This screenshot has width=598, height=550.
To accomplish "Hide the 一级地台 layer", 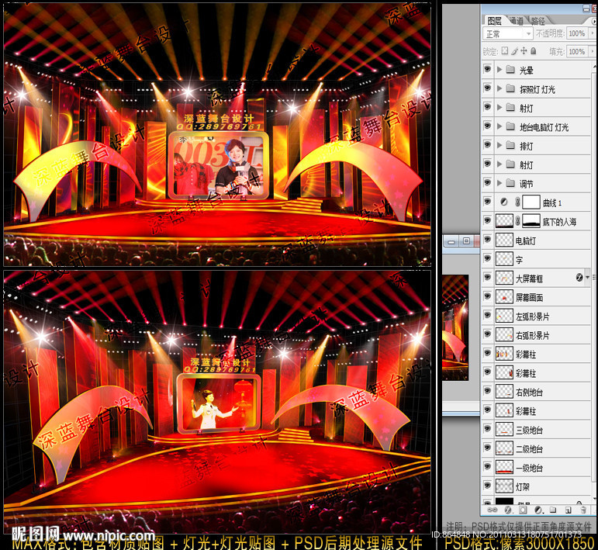I will tap(487, 467).
